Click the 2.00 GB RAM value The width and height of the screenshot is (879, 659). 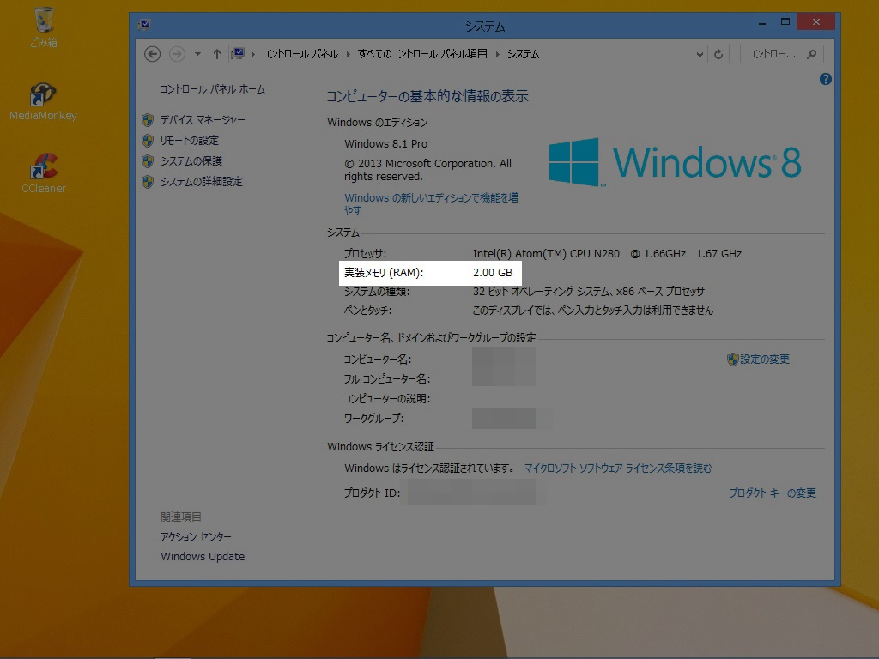click(493, 273)
